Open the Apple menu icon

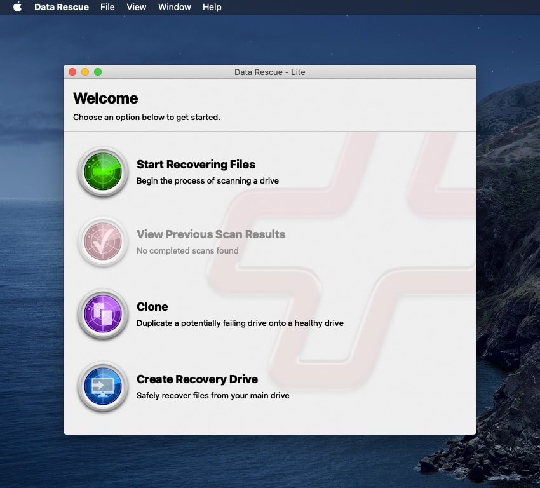17,7
